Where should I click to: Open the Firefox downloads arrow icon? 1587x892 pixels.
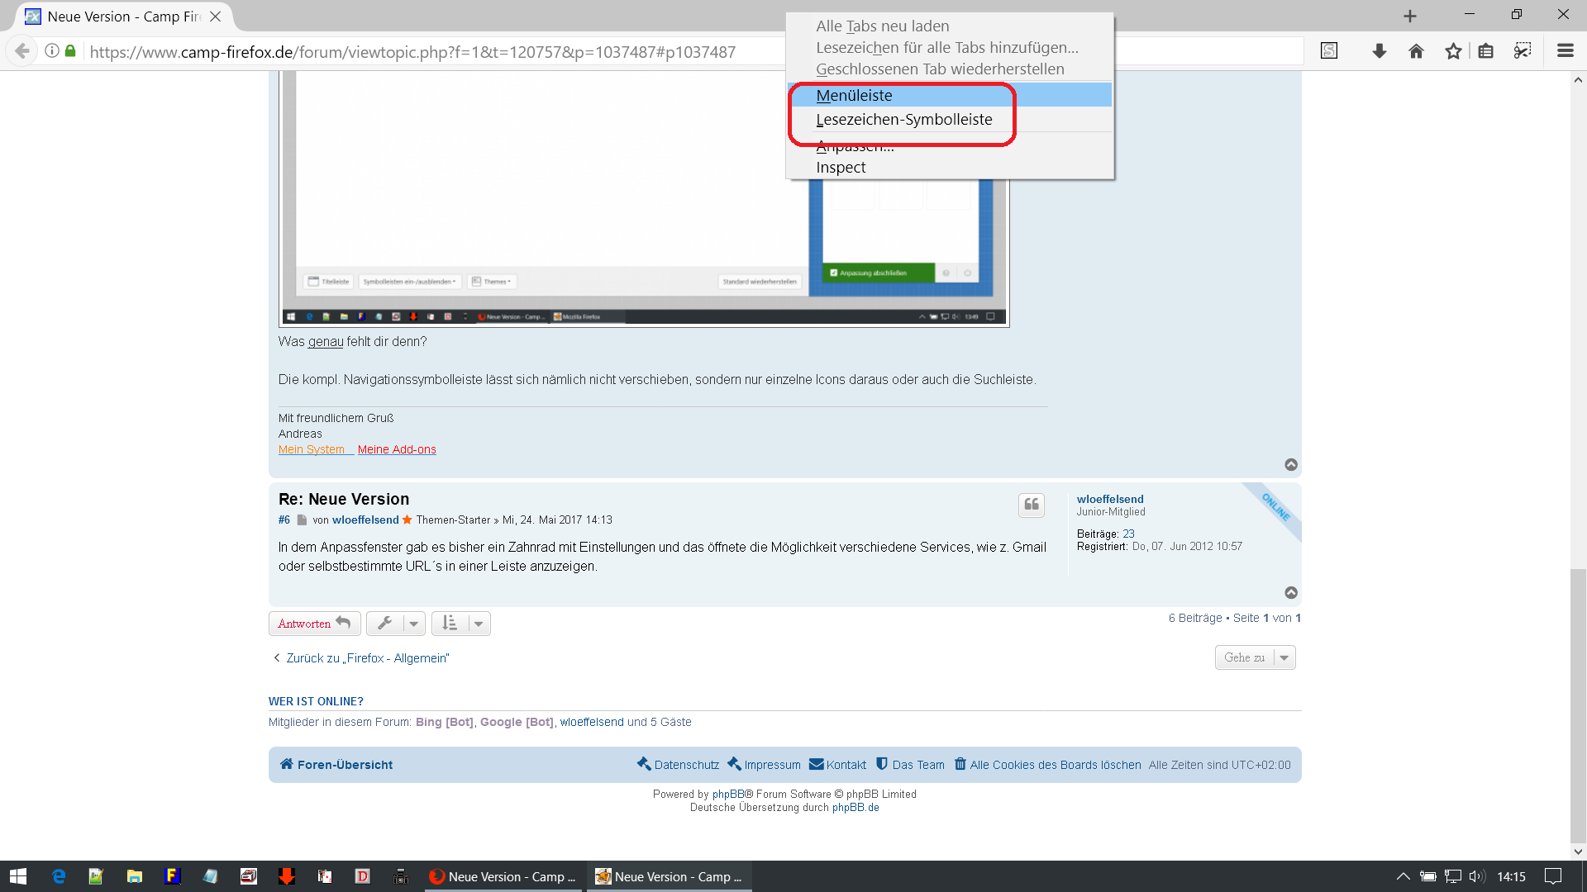pyautogui.click(x=1379, y=51)
